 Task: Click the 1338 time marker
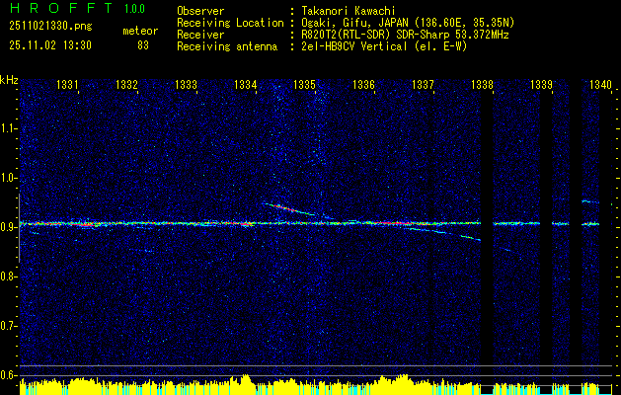tap(482, 84)
